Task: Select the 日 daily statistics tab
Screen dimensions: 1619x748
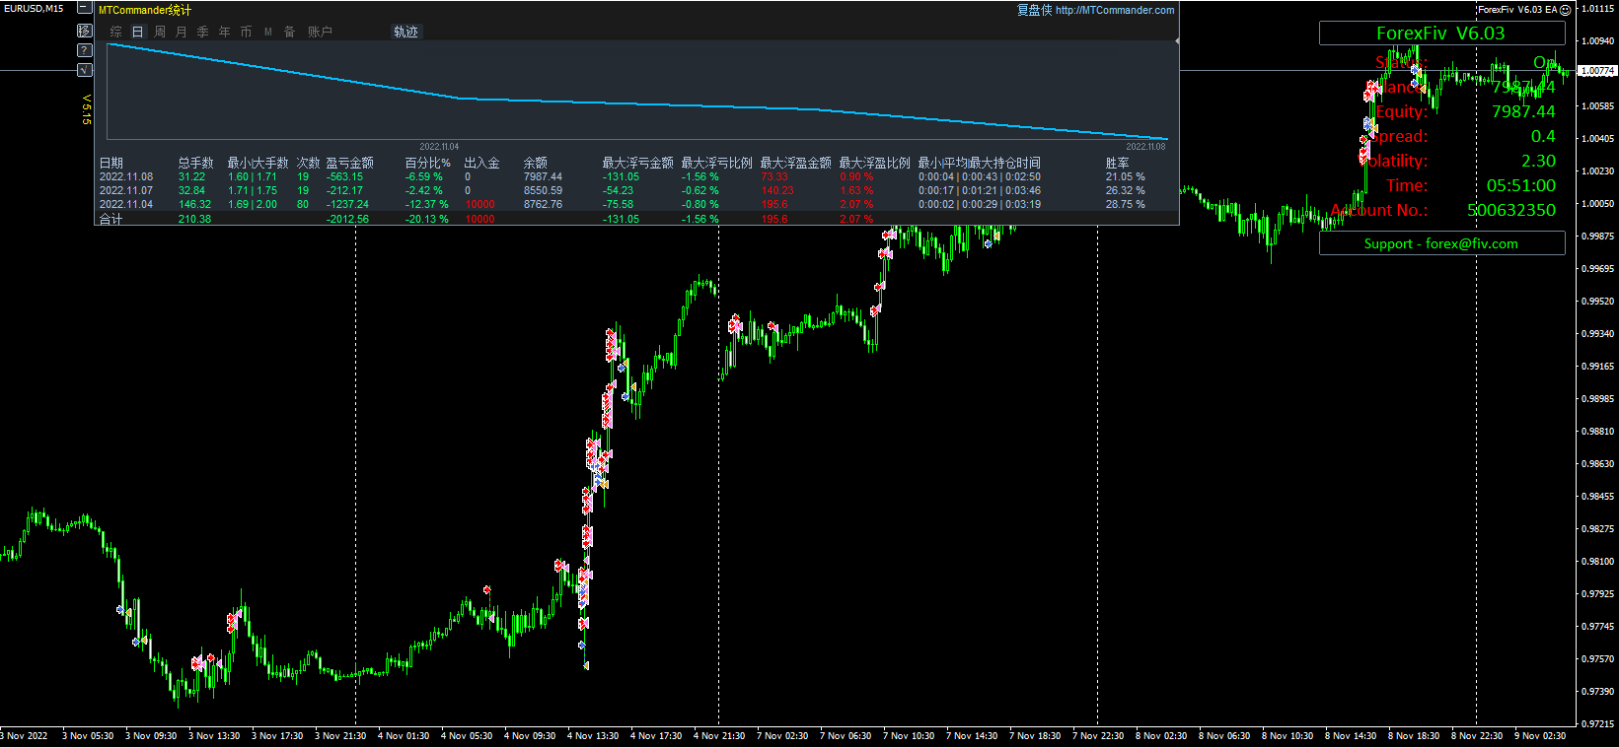Action: pos(138,32)
